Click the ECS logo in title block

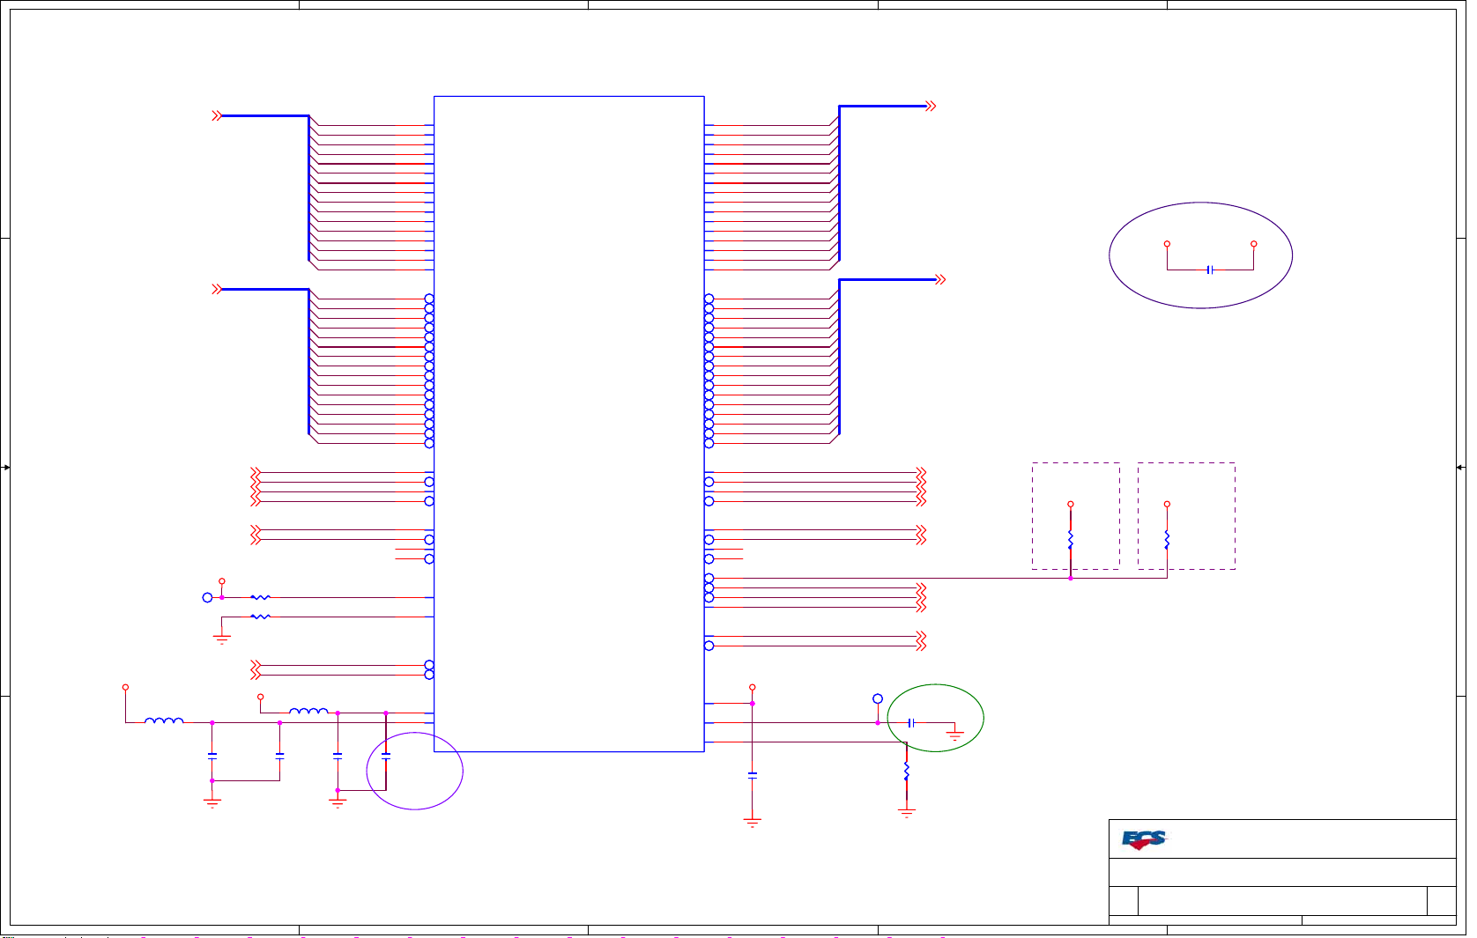1143,839
